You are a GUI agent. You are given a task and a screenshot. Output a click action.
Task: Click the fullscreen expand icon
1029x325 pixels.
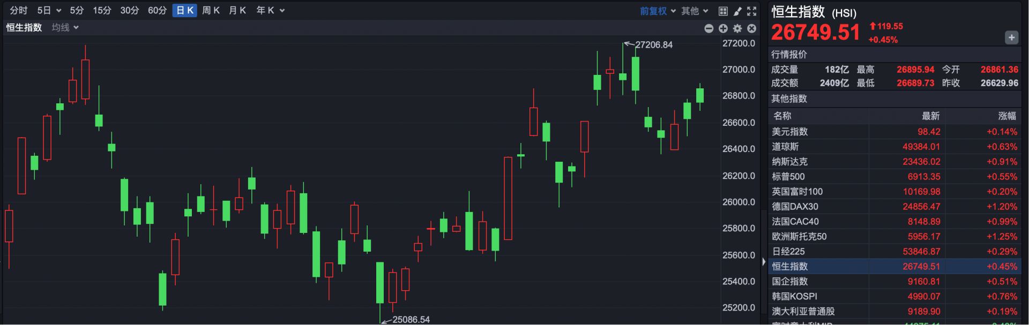click(x=752, y=11)
